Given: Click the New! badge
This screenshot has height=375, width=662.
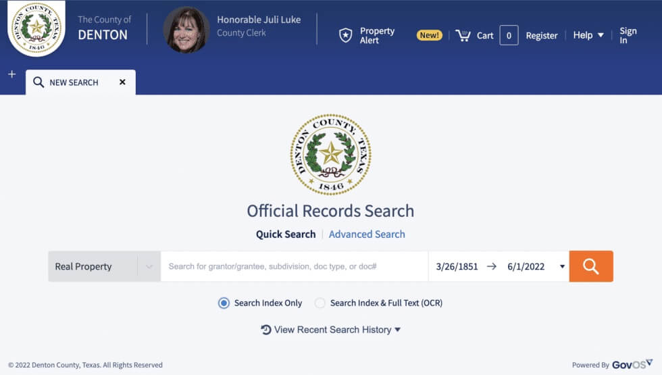Looking at the screenshot, I should coord(430,35).
